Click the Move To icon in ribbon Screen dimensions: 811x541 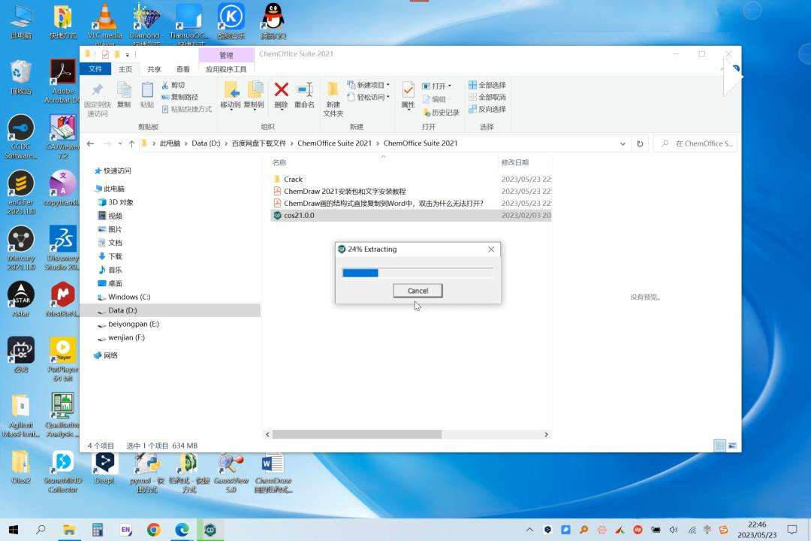point(231,90)
